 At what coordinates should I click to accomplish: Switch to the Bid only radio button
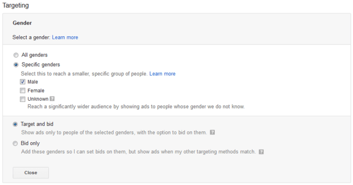coord(16,143)
